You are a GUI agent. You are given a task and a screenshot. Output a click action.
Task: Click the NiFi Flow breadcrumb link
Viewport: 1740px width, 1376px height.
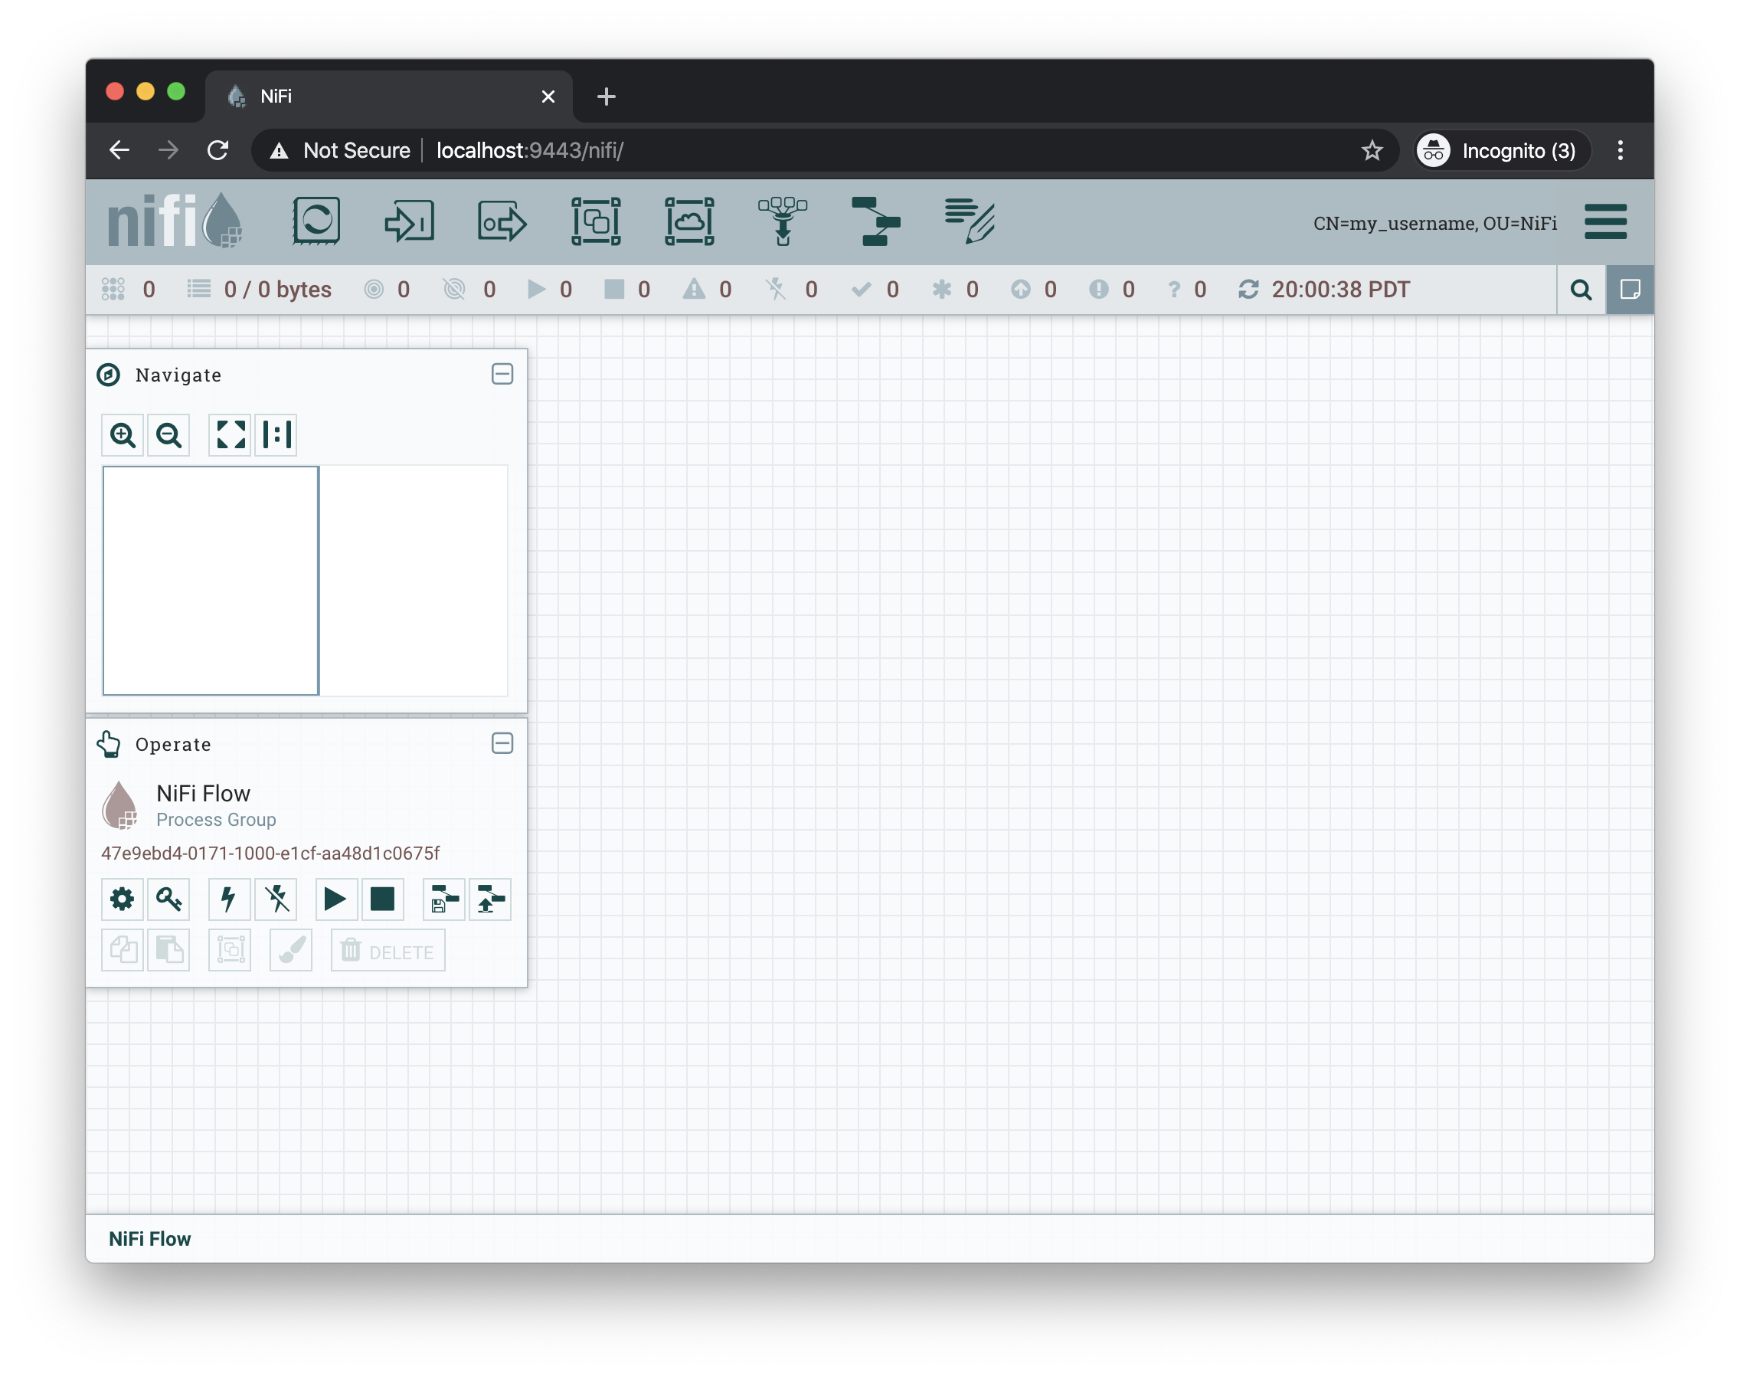pos(150,1238)
